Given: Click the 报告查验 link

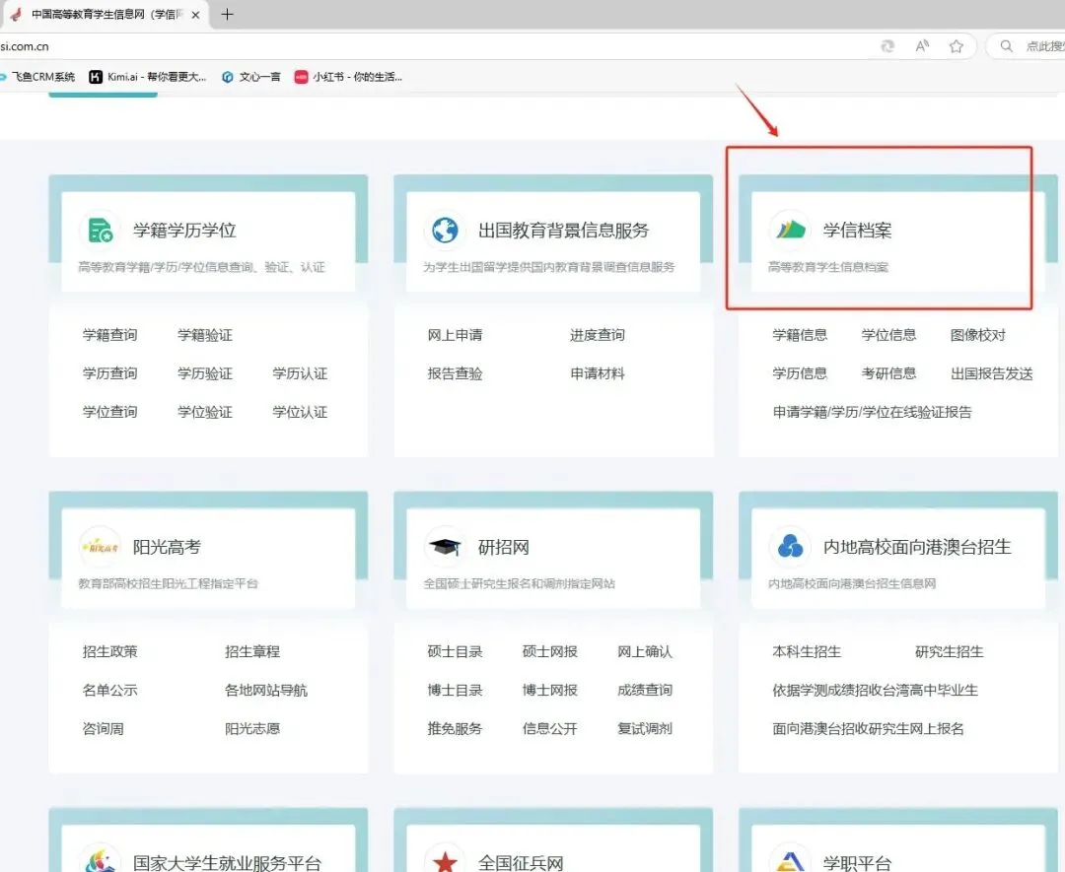Looking at the screenshot, I should coord(455,373).
